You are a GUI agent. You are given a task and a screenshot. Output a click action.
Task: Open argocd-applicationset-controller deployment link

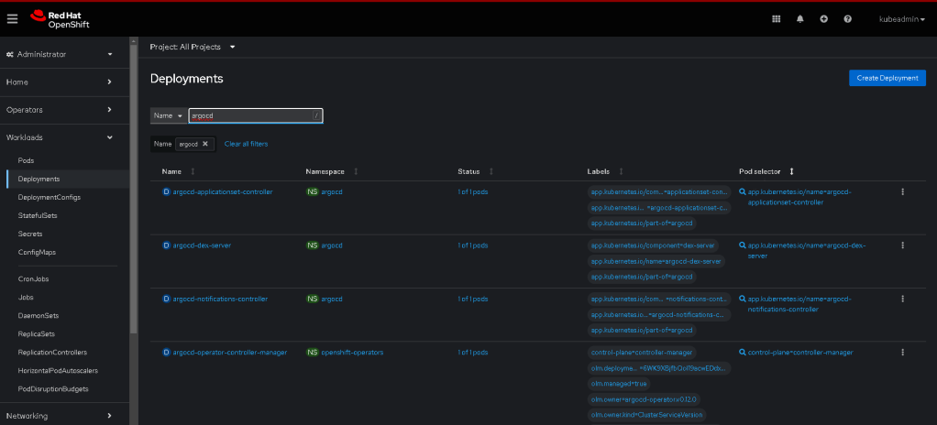(x=222, y=192)
